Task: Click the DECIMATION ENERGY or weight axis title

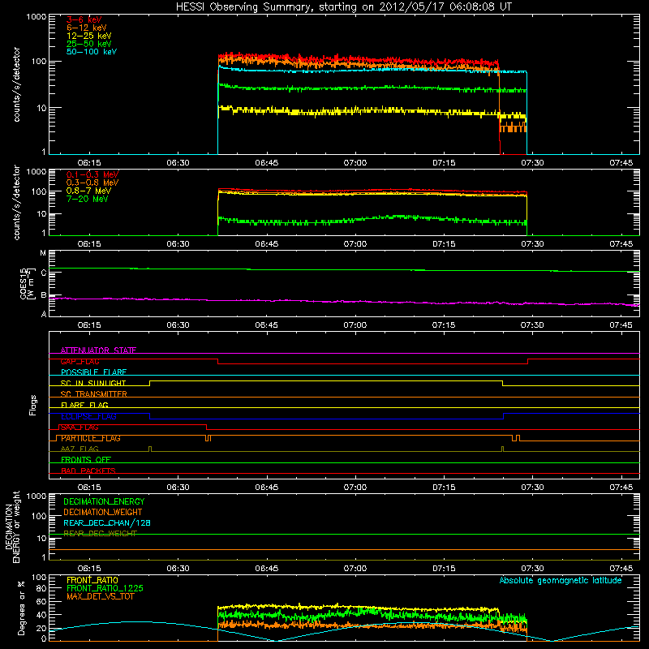Action: (12, 527)
